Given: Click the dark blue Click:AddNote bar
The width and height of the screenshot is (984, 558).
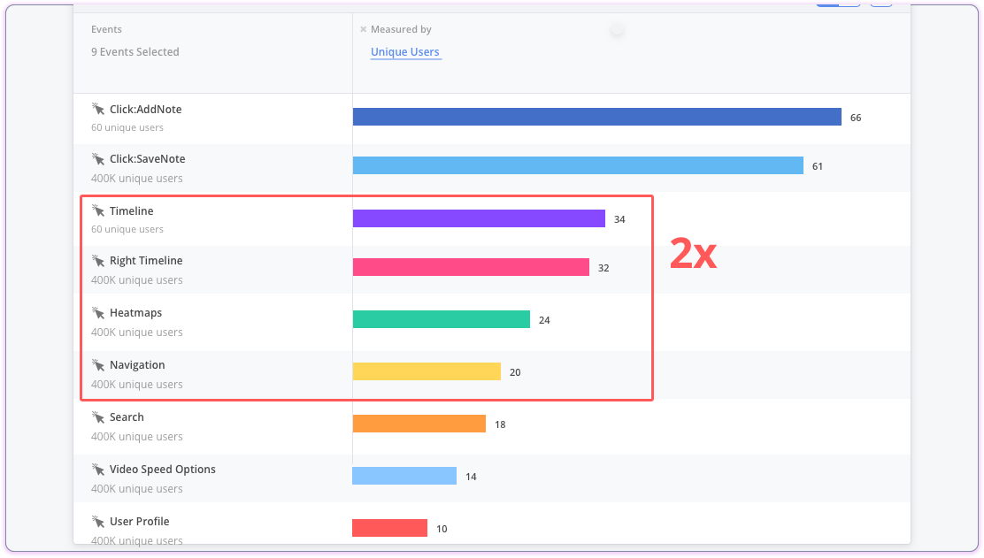Looking at the screenshot, I should (596, 117).
